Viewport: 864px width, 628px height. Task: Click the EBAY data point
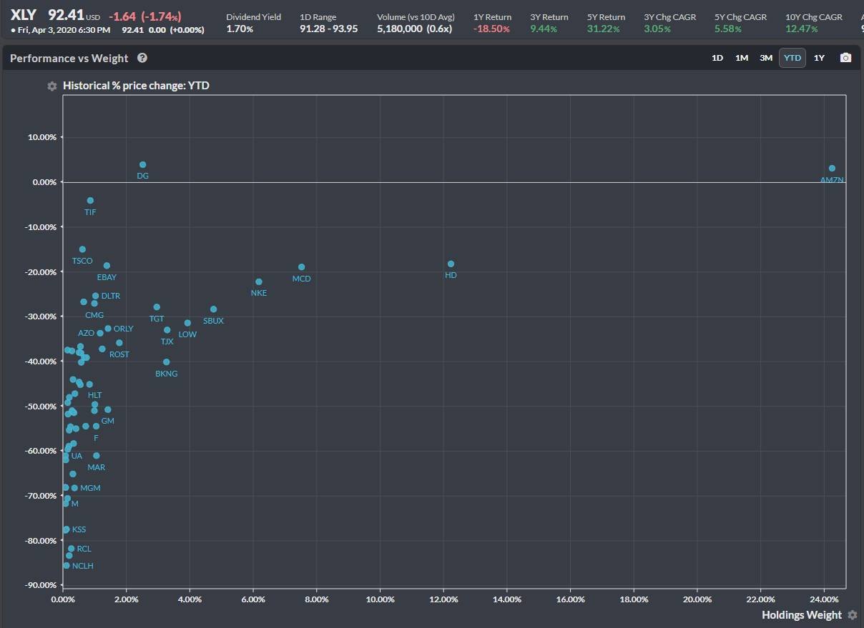click(x=107, y=266)
